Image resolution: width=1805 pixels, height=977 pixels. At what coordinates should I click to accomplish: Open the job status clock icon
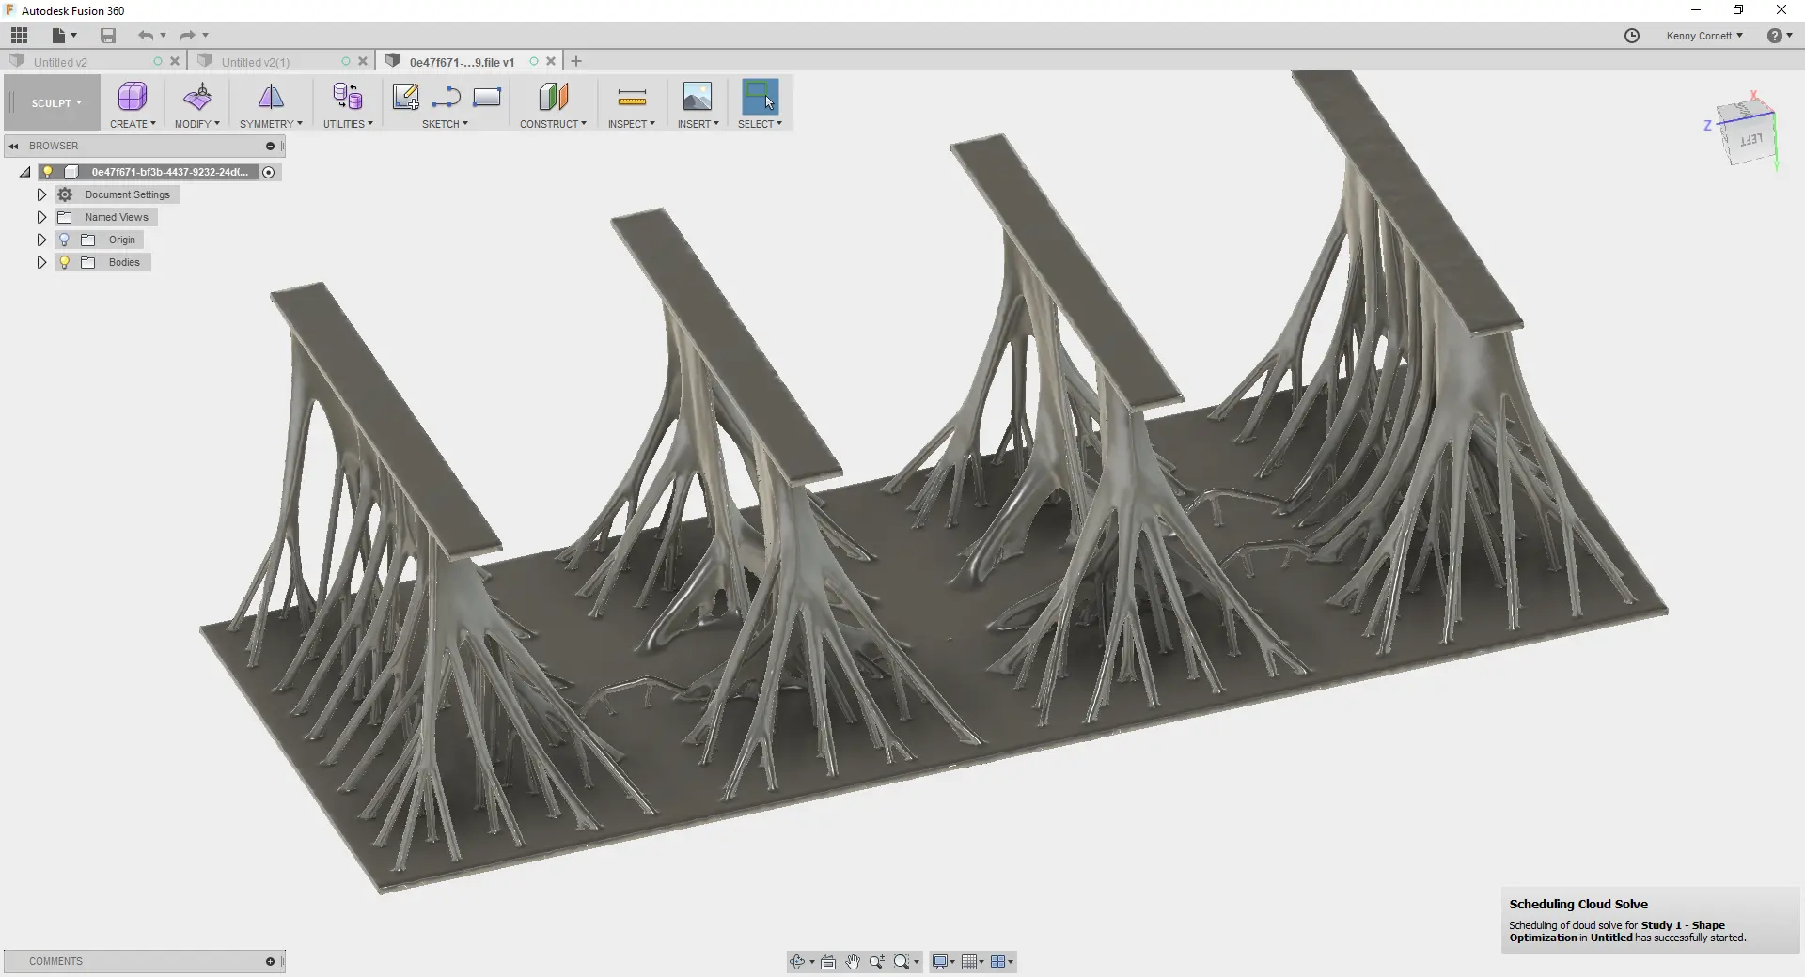click(x=1632, y=36)
